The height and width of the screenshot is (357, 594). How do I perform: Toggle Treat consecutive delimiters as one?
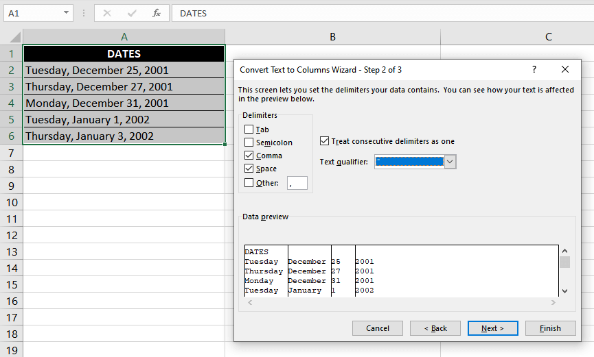pos(324,141)
